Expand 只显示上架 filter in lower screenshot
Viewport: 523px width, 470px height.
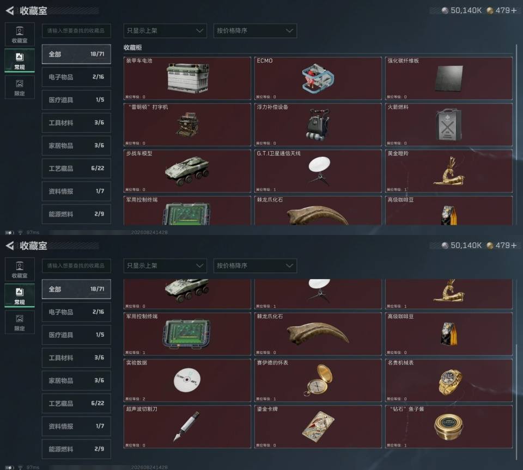165,266
